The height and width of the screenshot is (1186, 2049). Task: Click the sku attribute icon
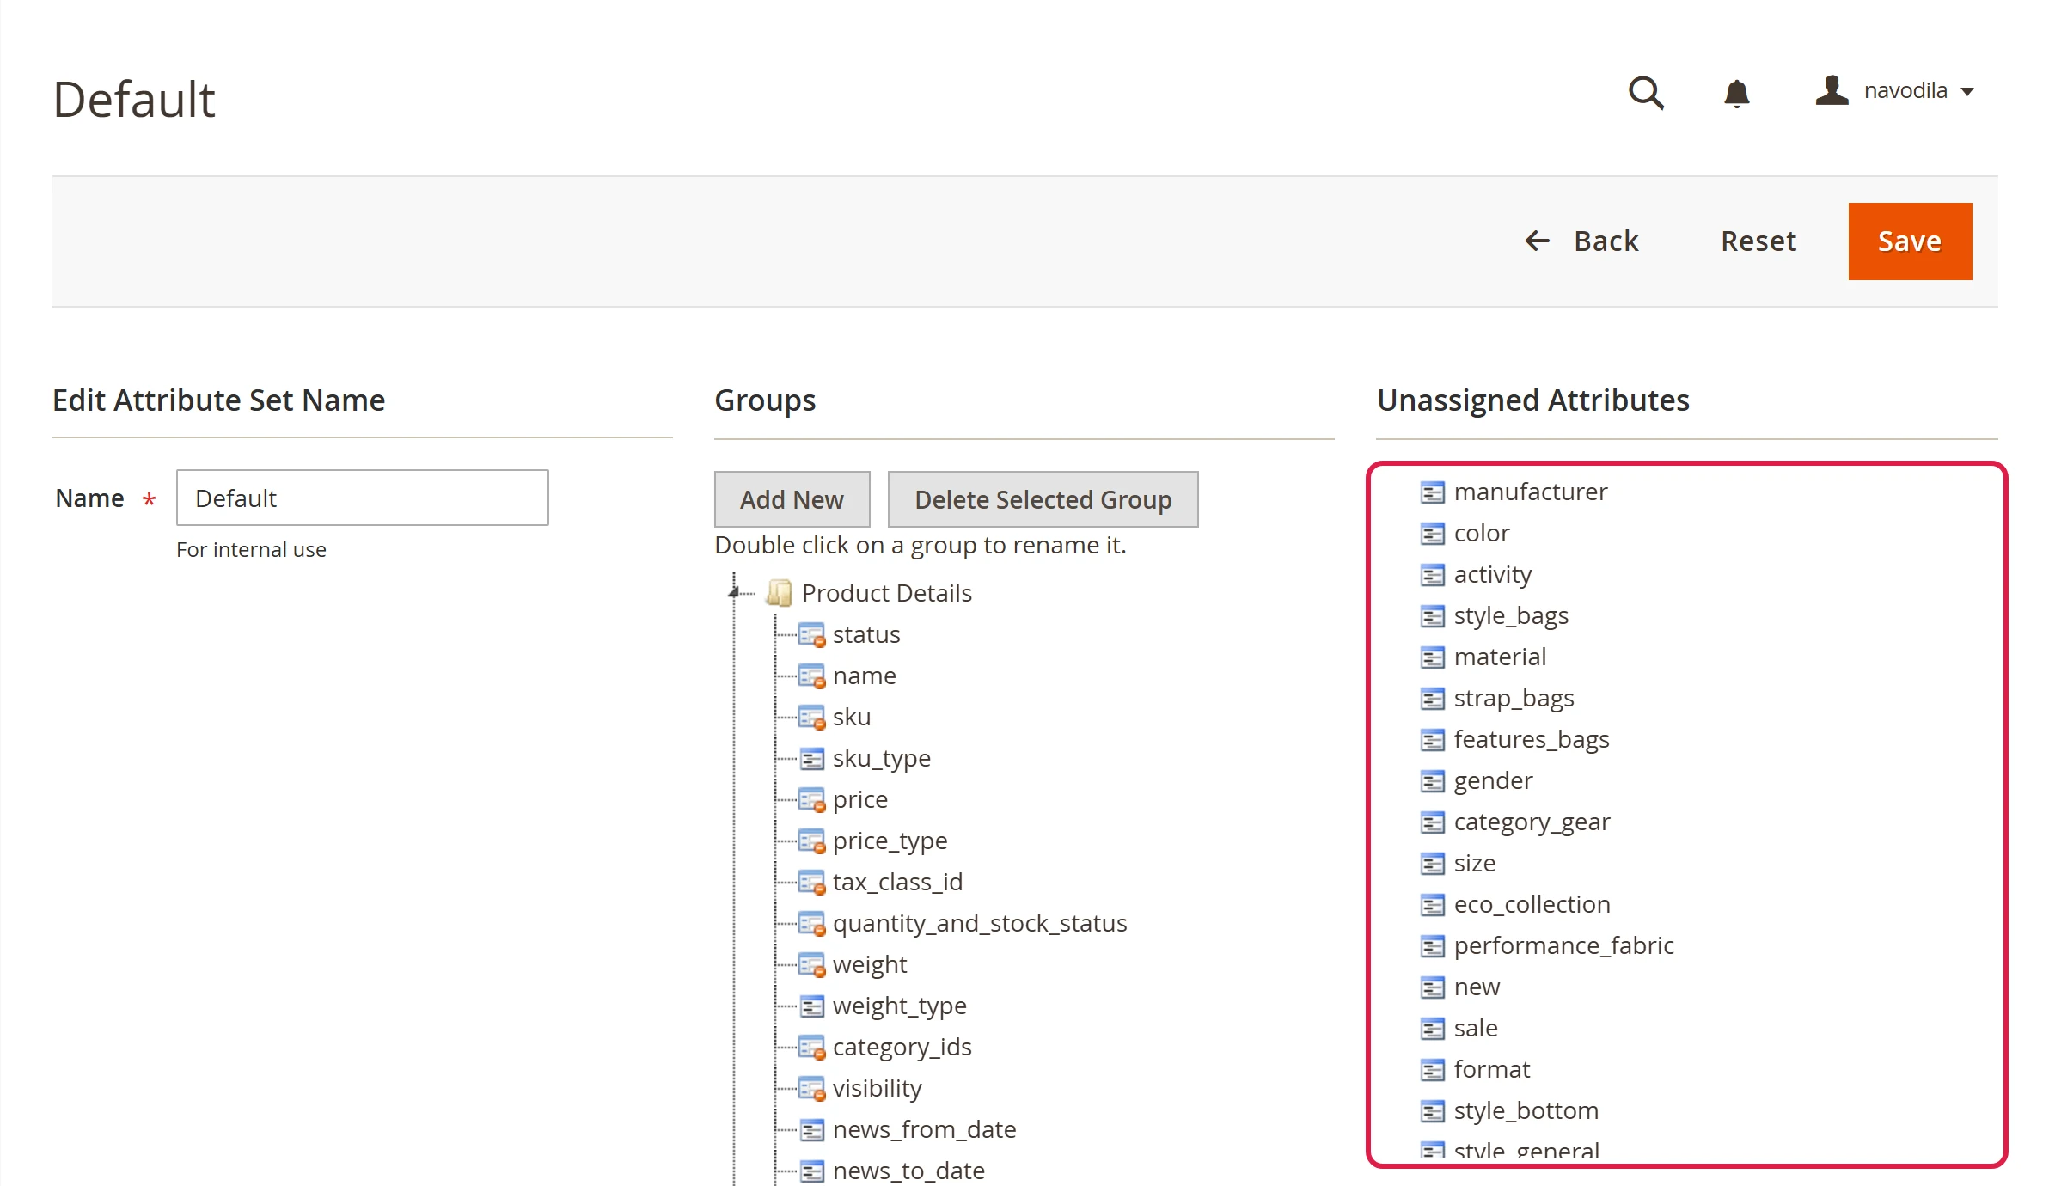coord(811,718)
